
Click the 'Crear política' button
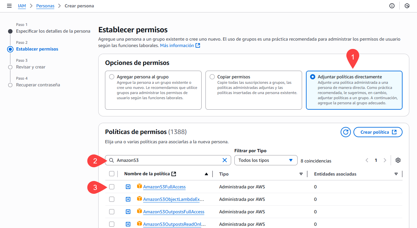coord(378,132)
